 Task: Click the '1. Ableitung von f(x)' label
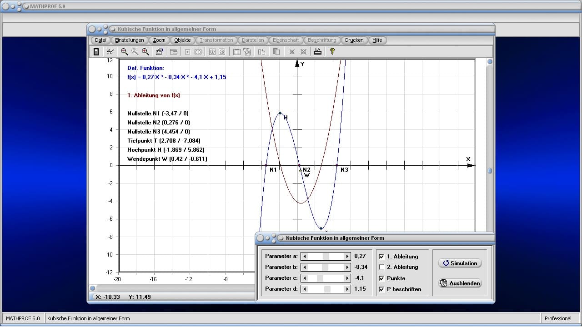pyautogui.click(x=154, y=95)
